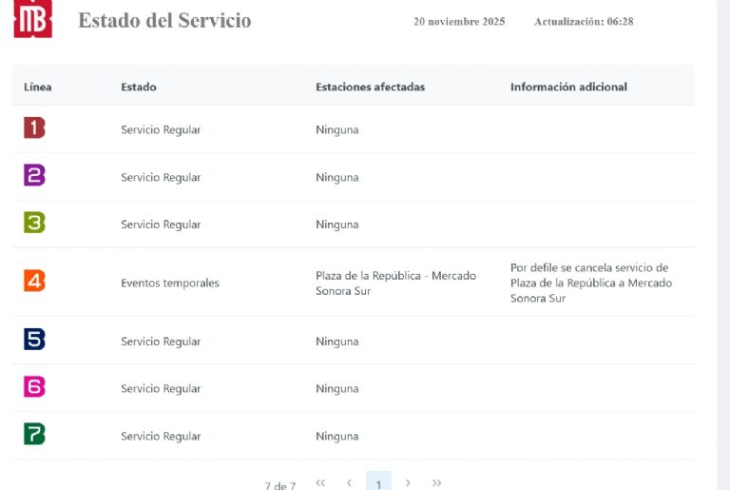Image resolution: width=730 pixels, height=490 pixels.
Task: Select the Line 2 purple icon
Action: pyautogui.click(x=34, y=176)
